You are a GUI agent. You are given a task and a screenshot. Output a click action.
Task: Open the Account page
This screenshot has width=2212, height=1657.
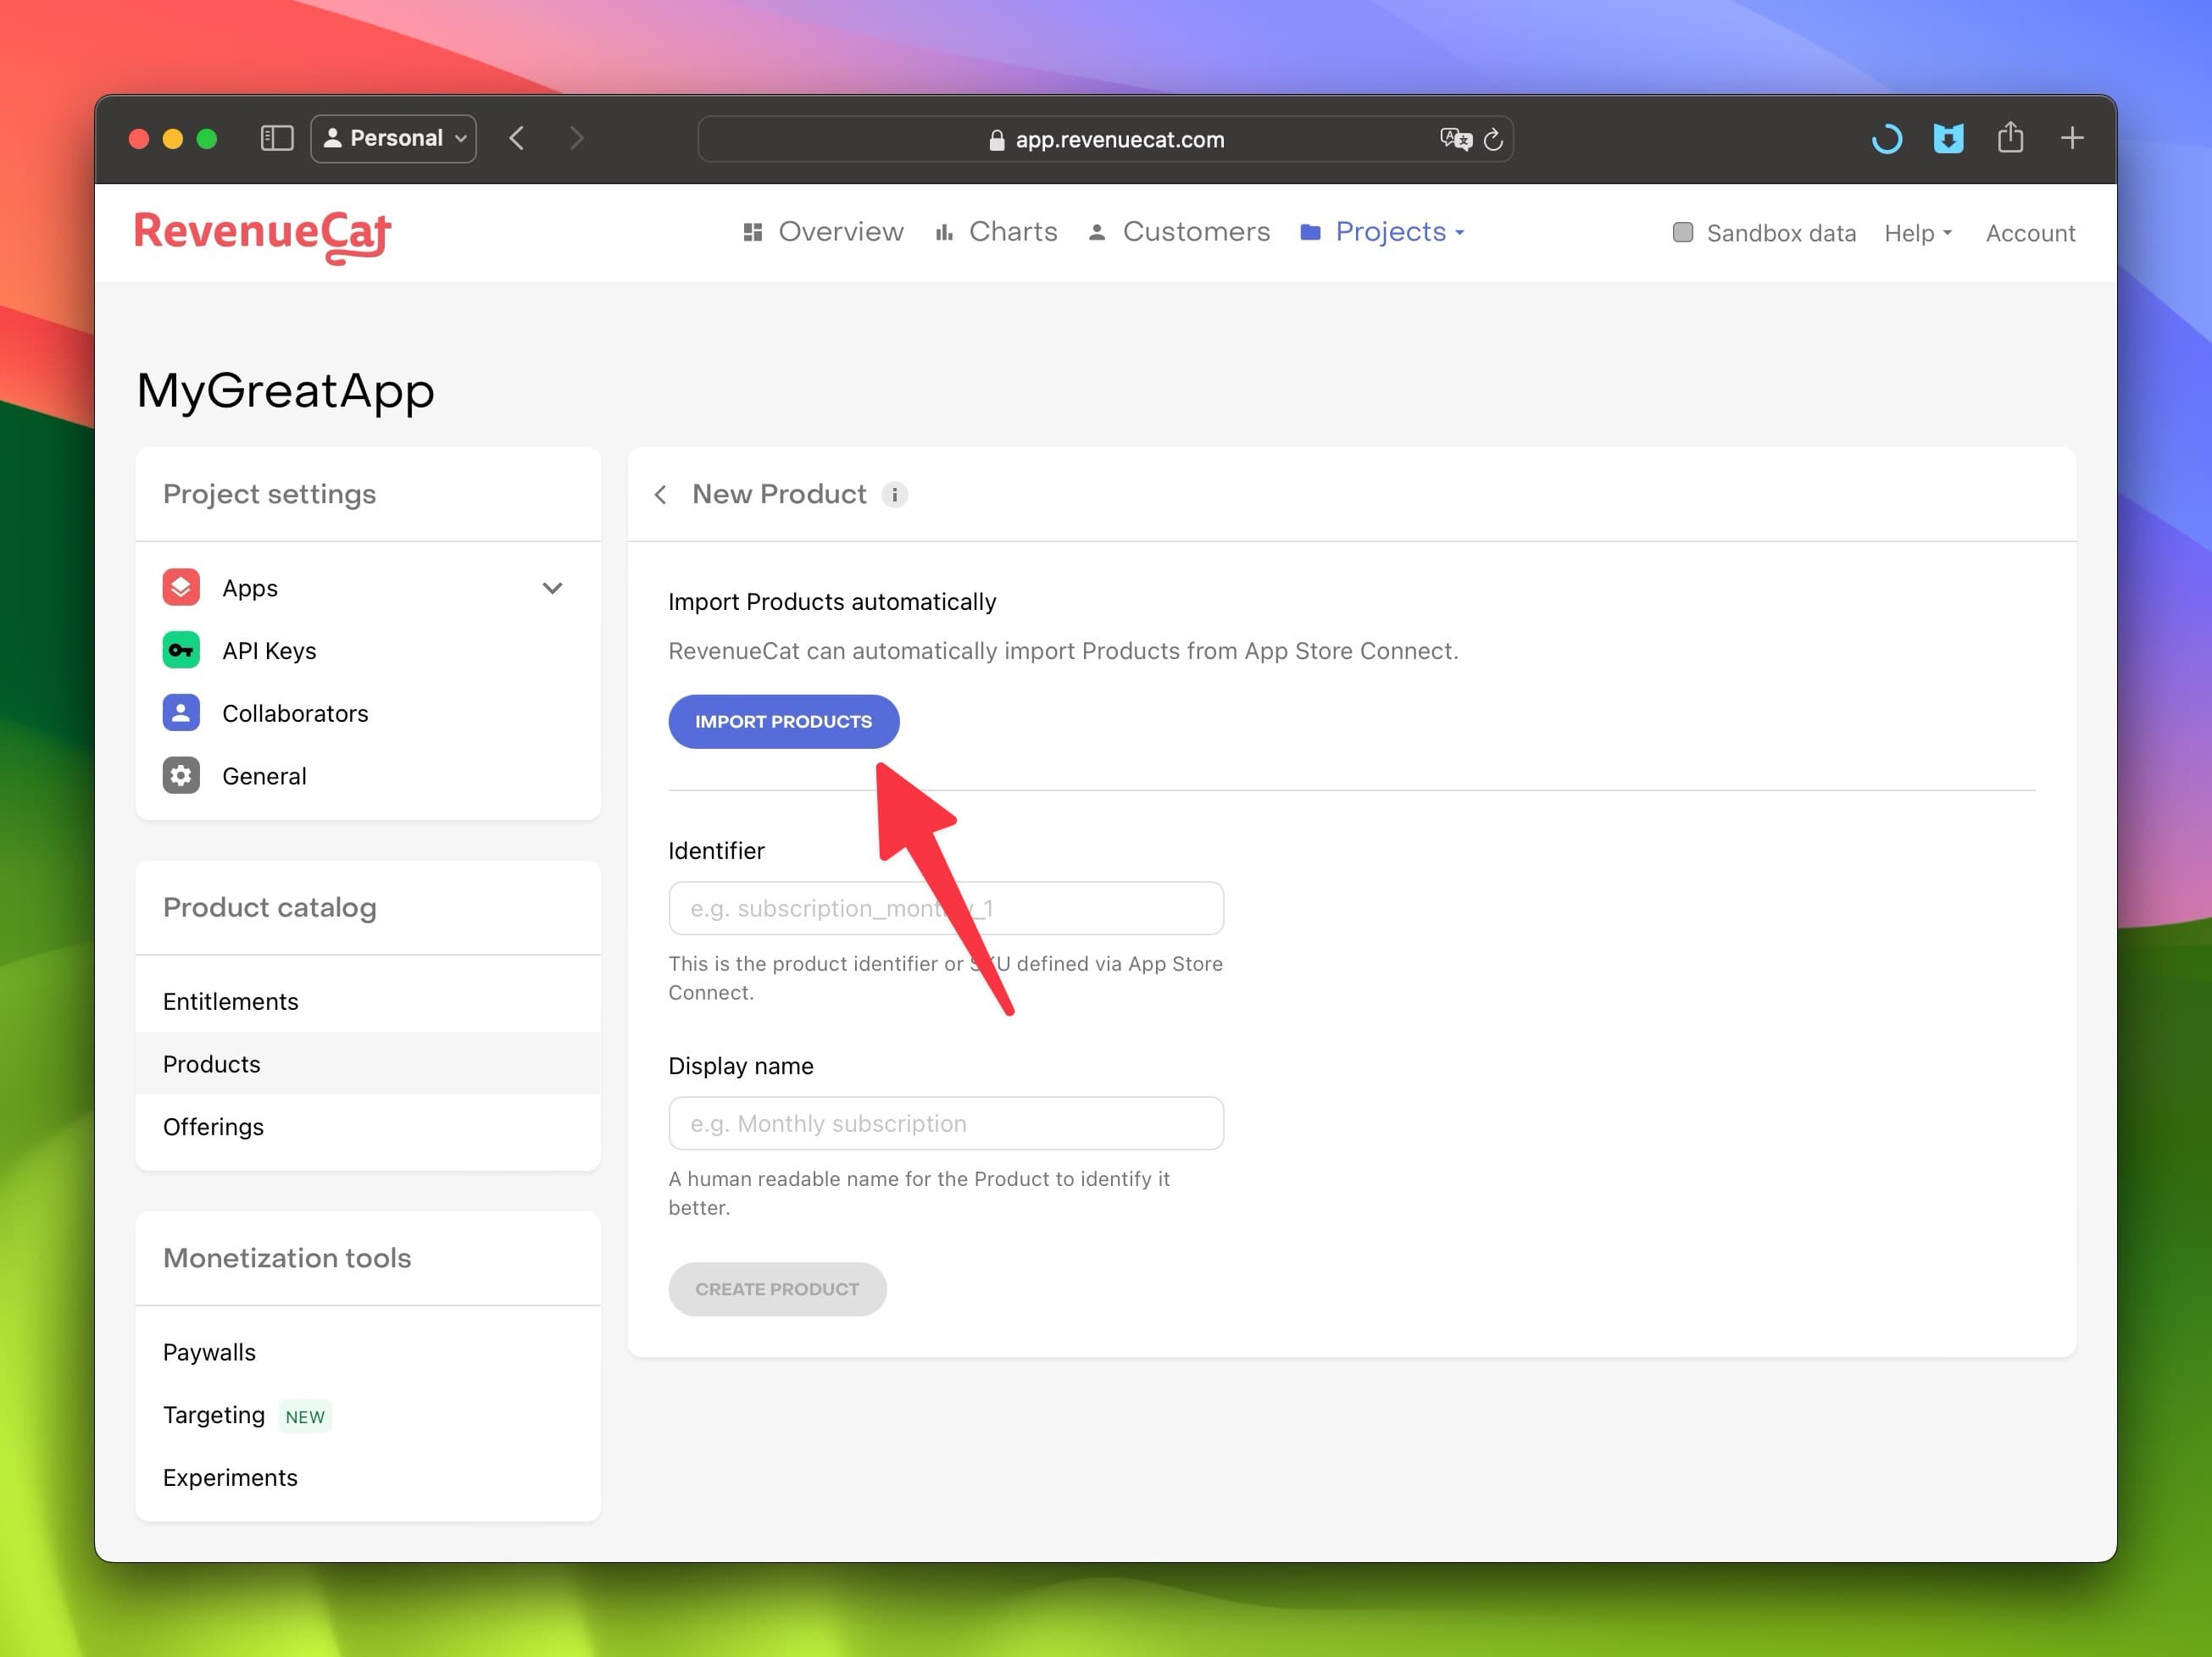[x=2030, y=233]
